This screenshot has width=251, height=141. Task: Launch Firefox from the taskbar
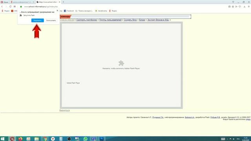(x=20, y=139)
